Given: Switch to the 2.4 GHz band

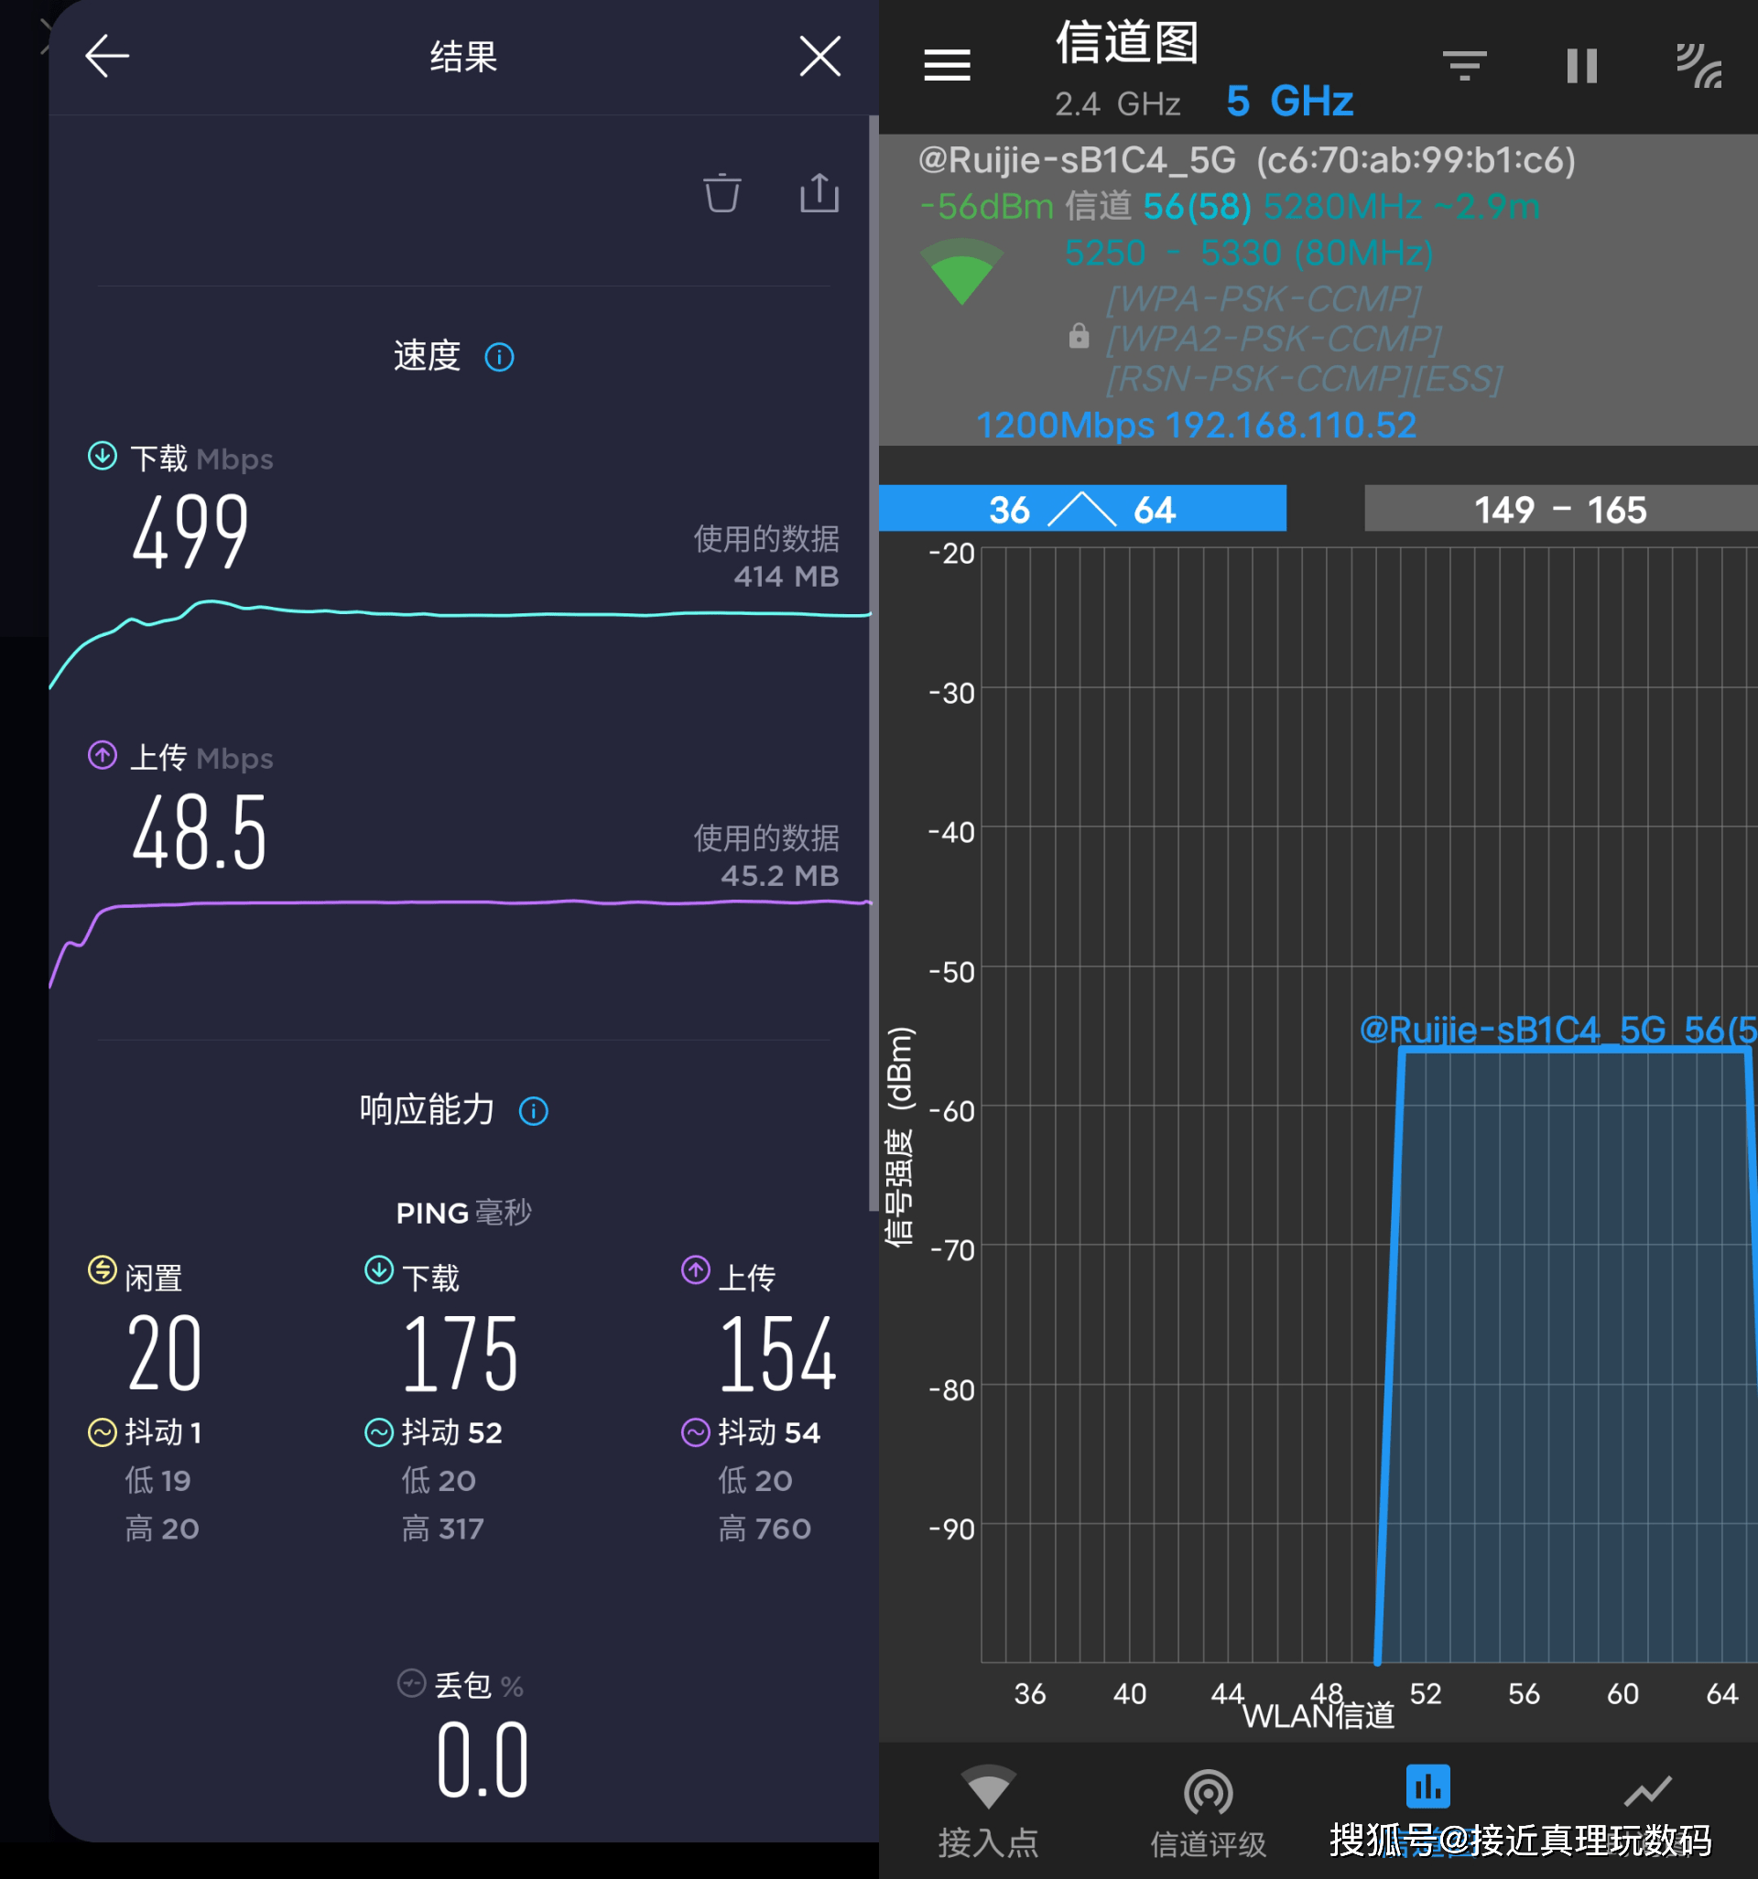Looking at the screenshot, I should point(1117,103).
